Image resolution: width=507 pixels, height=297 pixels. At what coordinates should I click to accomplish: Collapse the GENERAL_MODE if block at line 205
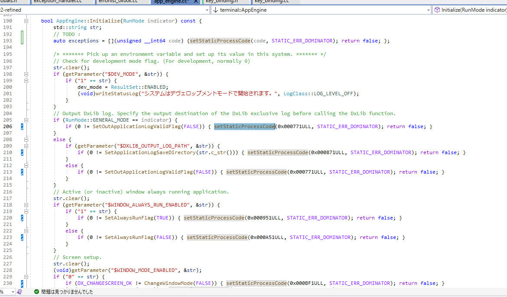point(26,120)
